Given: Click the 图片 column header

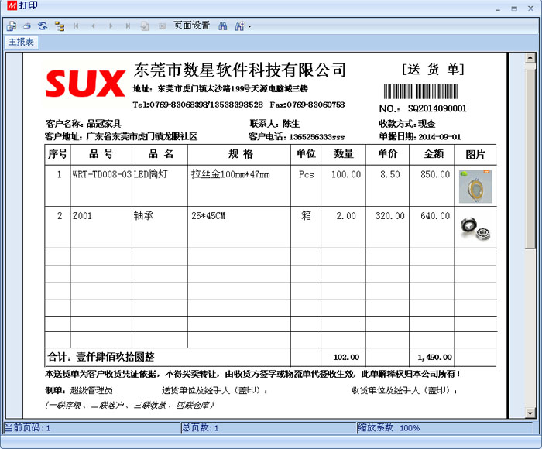Looking at the screenshot, I should [475, 154].
